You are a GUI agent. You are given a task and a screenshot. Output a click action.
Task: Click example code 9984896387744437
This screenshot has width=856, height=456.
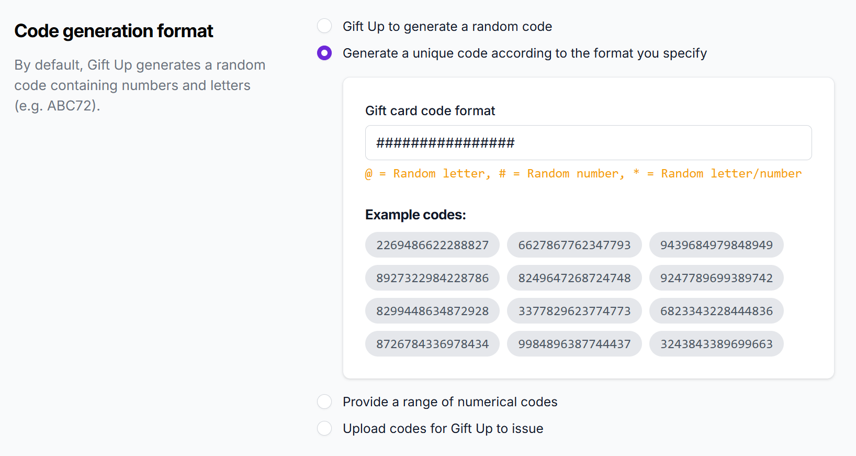click(574, 344)
